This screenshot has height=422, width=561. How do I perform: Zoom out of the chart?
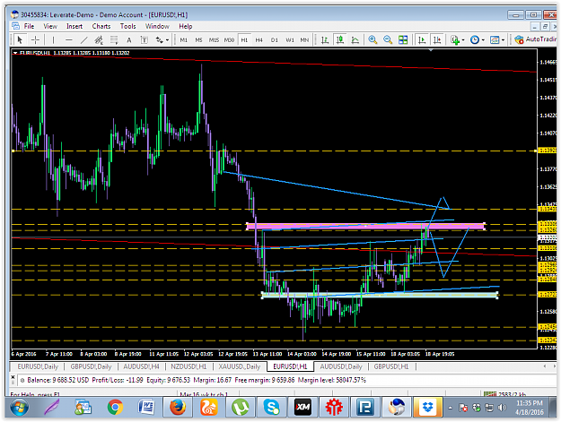pos(388,39)
